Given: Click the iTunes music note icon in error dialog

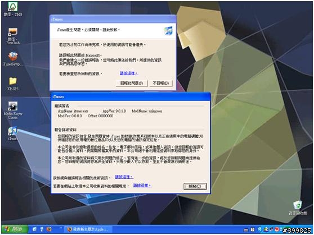Looking at the screenshot, I should tap(168, 30).
